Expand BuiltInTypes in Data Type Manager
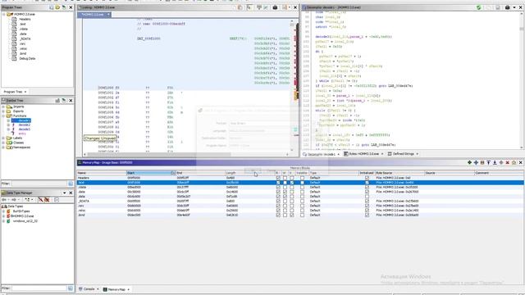525x295 pixels. 3,211
